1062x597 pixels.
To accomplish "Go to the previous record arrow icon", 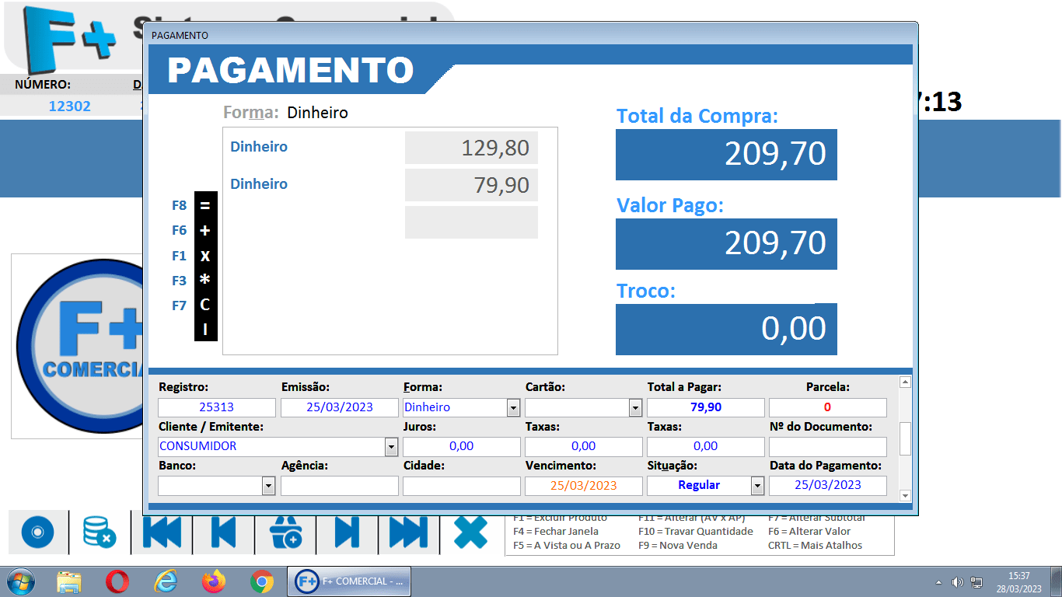I will pyautogui.click(x=223, y=532).
